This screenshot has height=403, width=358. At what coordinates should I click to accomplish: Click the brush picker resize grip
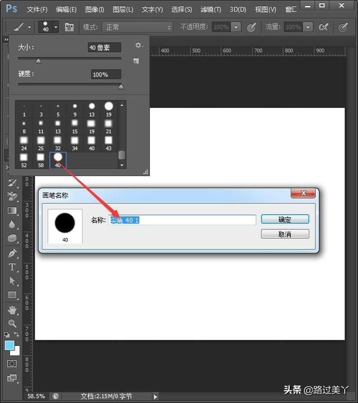click(x=145, y=172)
